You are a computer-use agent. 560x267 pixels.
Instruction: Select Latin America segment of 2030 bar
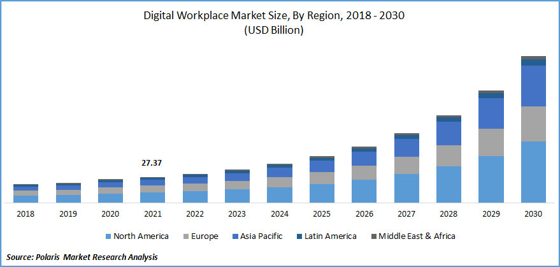click(x=533, y=62)
